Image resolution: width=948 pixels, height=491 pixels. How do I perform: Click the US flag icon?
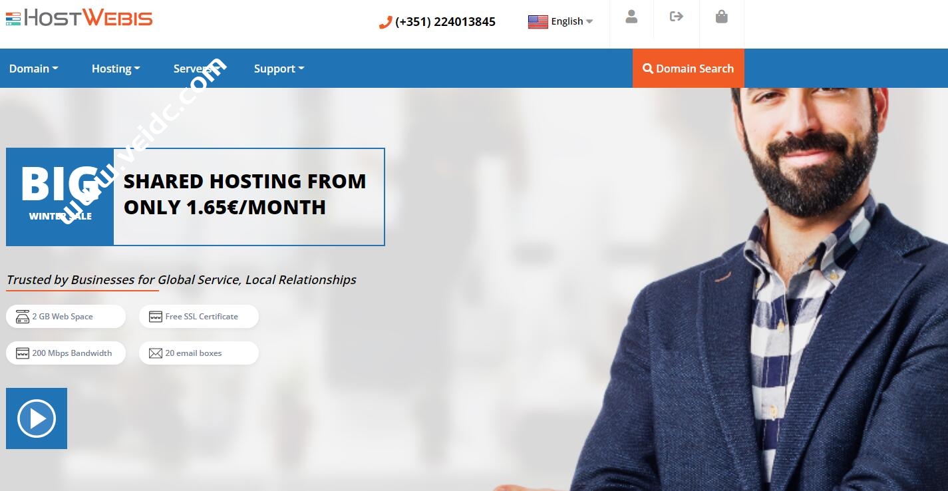click(538, 21)
